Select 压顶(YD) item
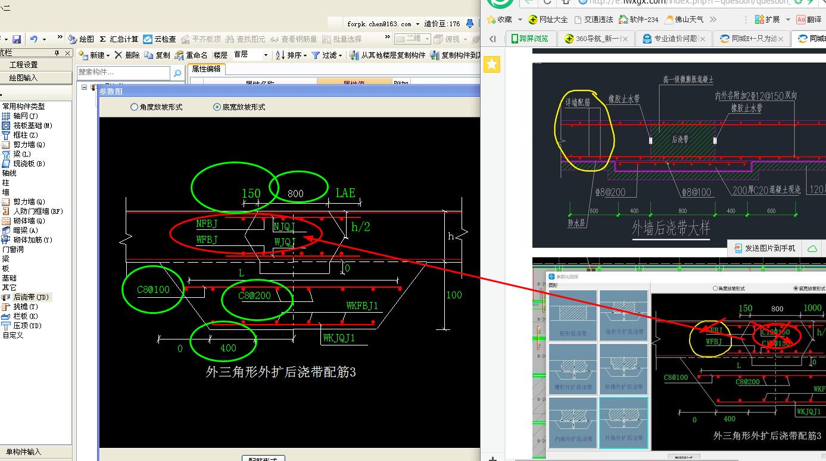 pyautogui.click(x=22, y=326)
